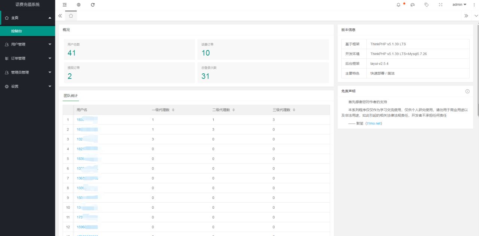This screenshot has height=236, width=479.
Task: Open the tab actions dropdown chevron
Action: tap(476, 16)
